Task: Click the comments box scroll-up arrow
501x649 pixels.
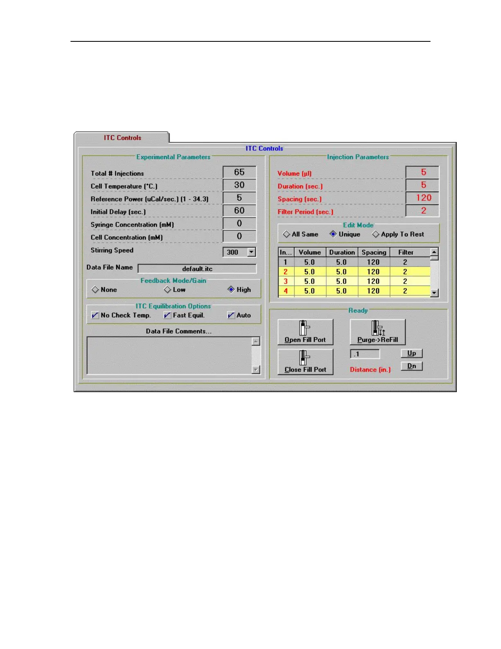Action: click(x=256, y=341)
